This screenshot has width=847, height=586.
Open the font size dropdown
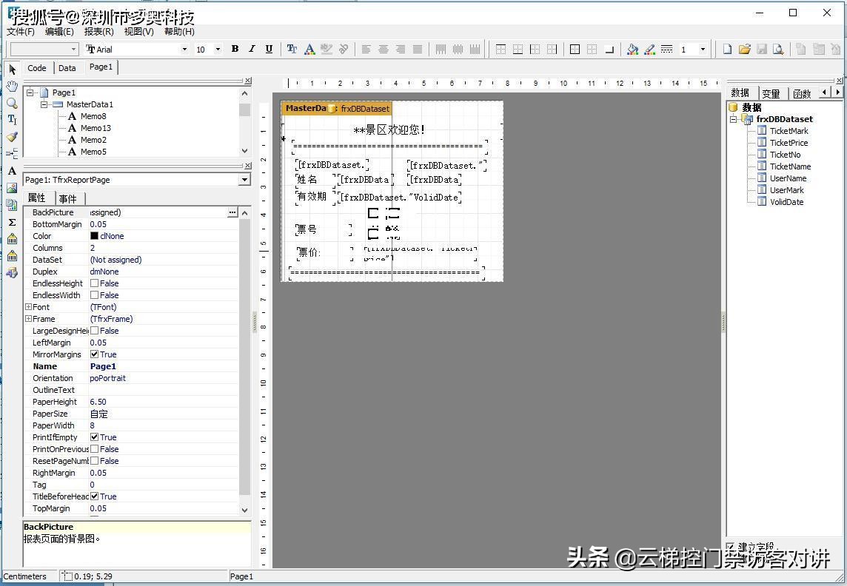(x=217, y=50)
